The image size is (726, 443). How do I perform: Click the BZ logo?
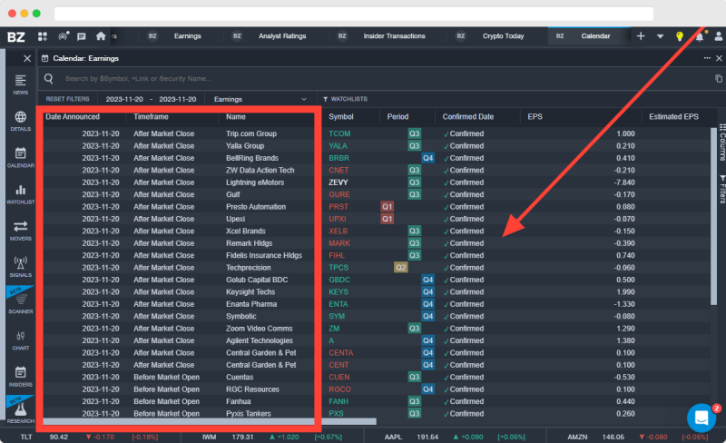16,36
